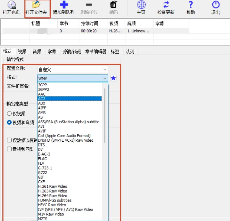
Task: Select H.264 Raw Video entry
Action: pos(70,196)
